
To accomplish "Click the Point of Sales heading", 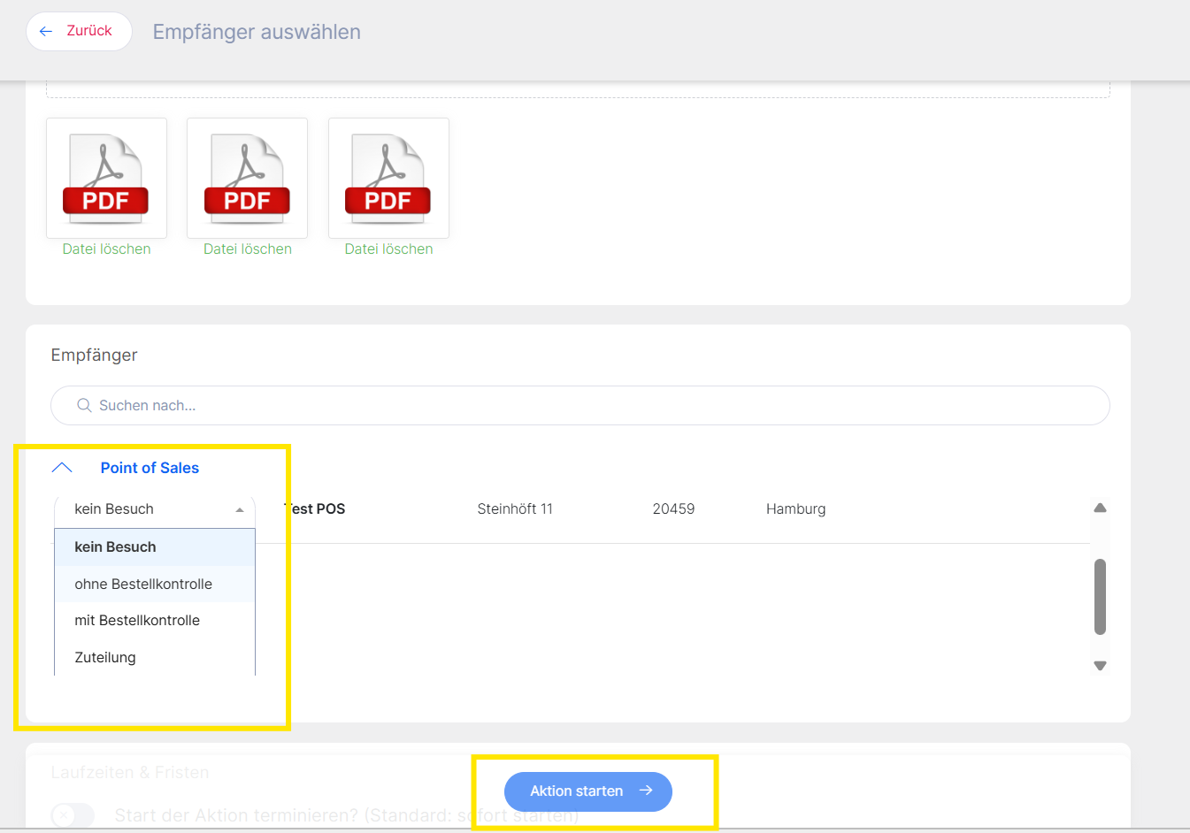I will 150,468.
